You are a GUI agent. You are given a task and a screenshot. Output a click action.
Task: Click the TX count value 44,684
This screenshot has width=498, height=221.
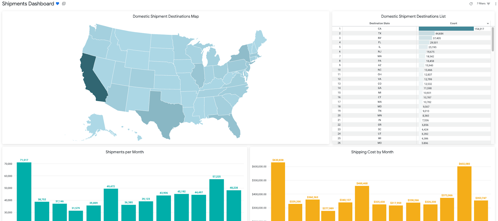click(x=439, y=34)
